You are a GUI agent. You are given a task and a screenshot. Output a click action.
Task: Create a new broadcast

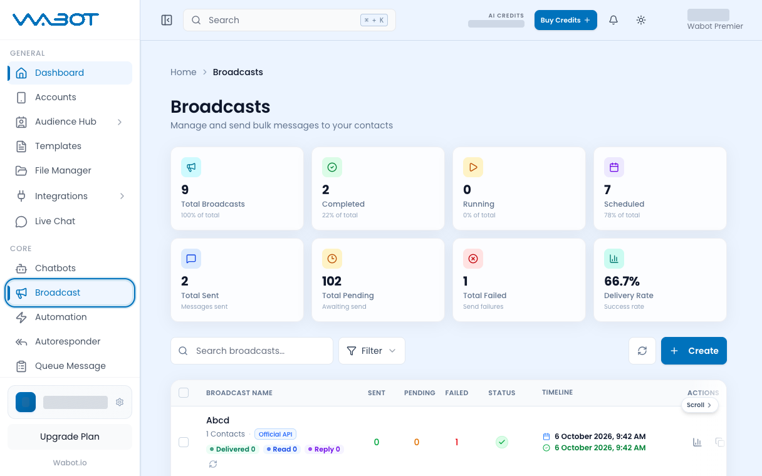pos(694,351)
